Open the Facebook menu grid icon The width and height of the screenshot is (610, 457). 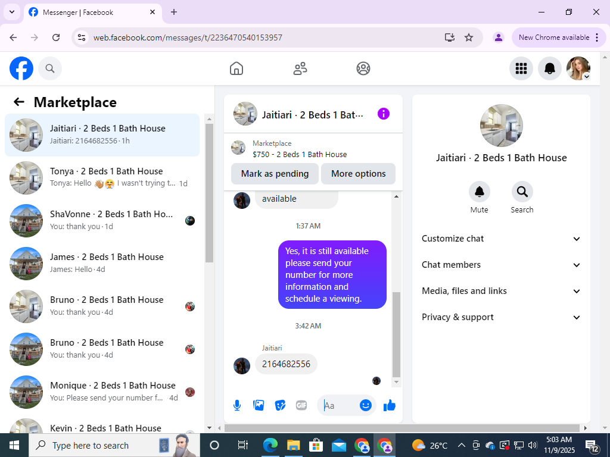tap(521, 68)
